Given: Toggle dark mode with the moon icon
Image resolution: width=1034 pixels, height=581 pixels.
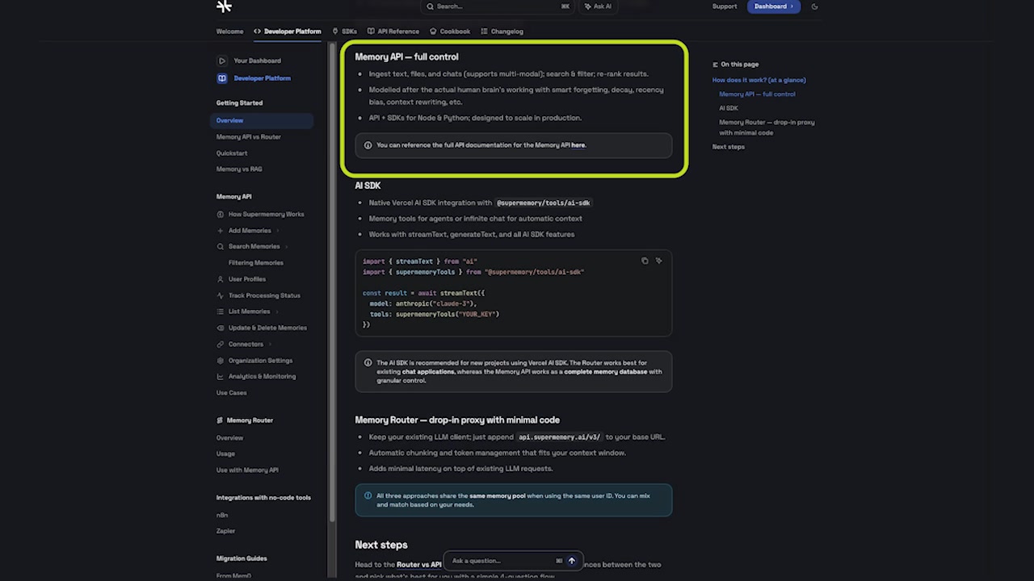Looking at the screenshot, I should click(x=814, y=6).
